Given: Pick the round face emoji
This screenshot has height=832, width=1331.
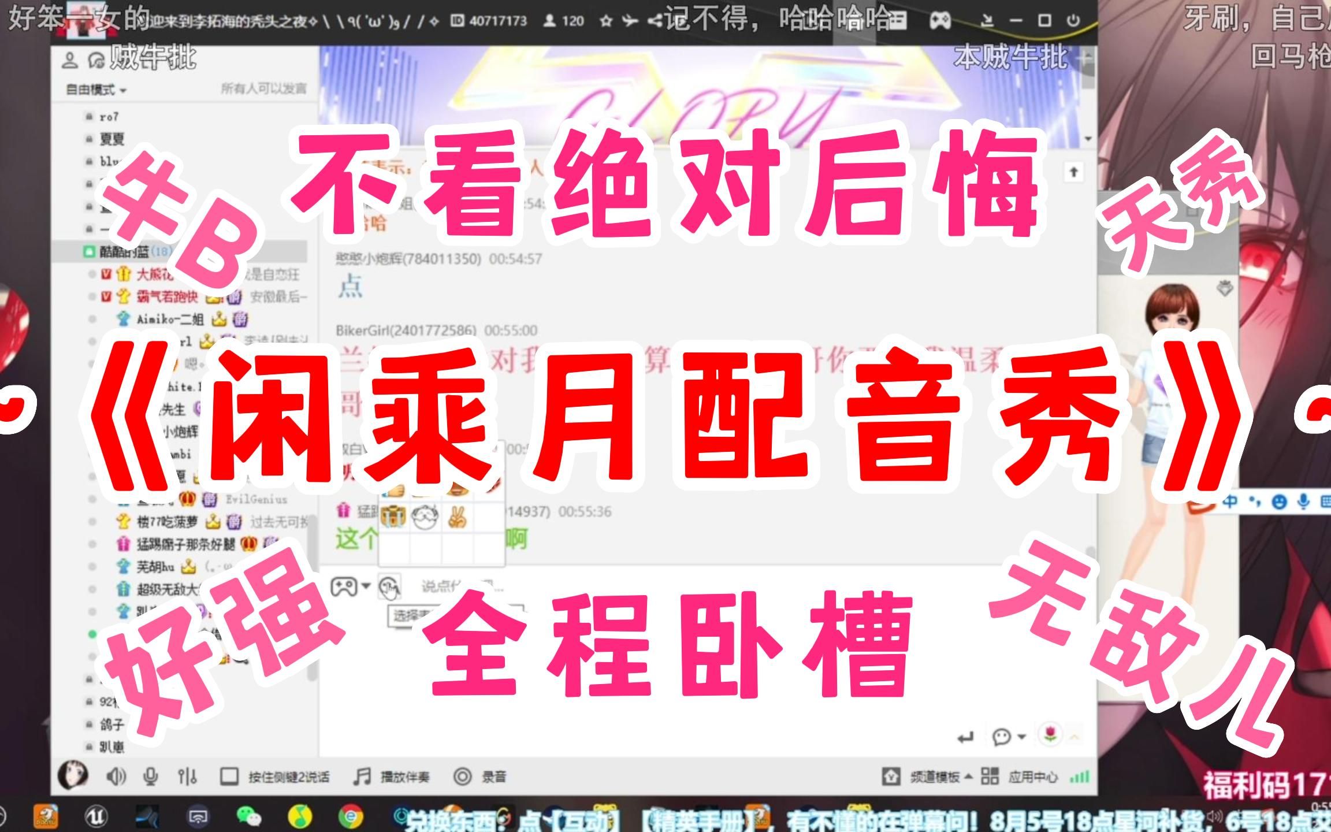Looking at the screenshot, I should point(425,516).
